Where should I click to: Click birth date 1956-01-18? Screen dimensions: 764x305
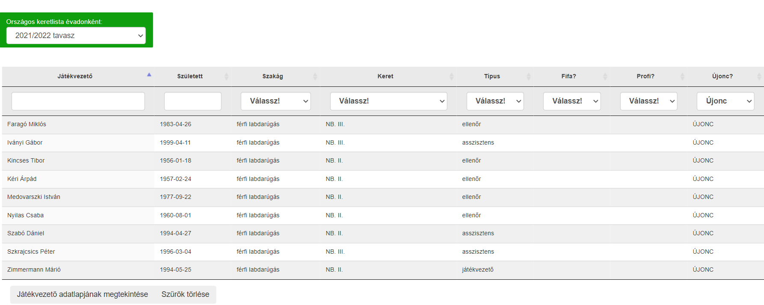point(175,161)
